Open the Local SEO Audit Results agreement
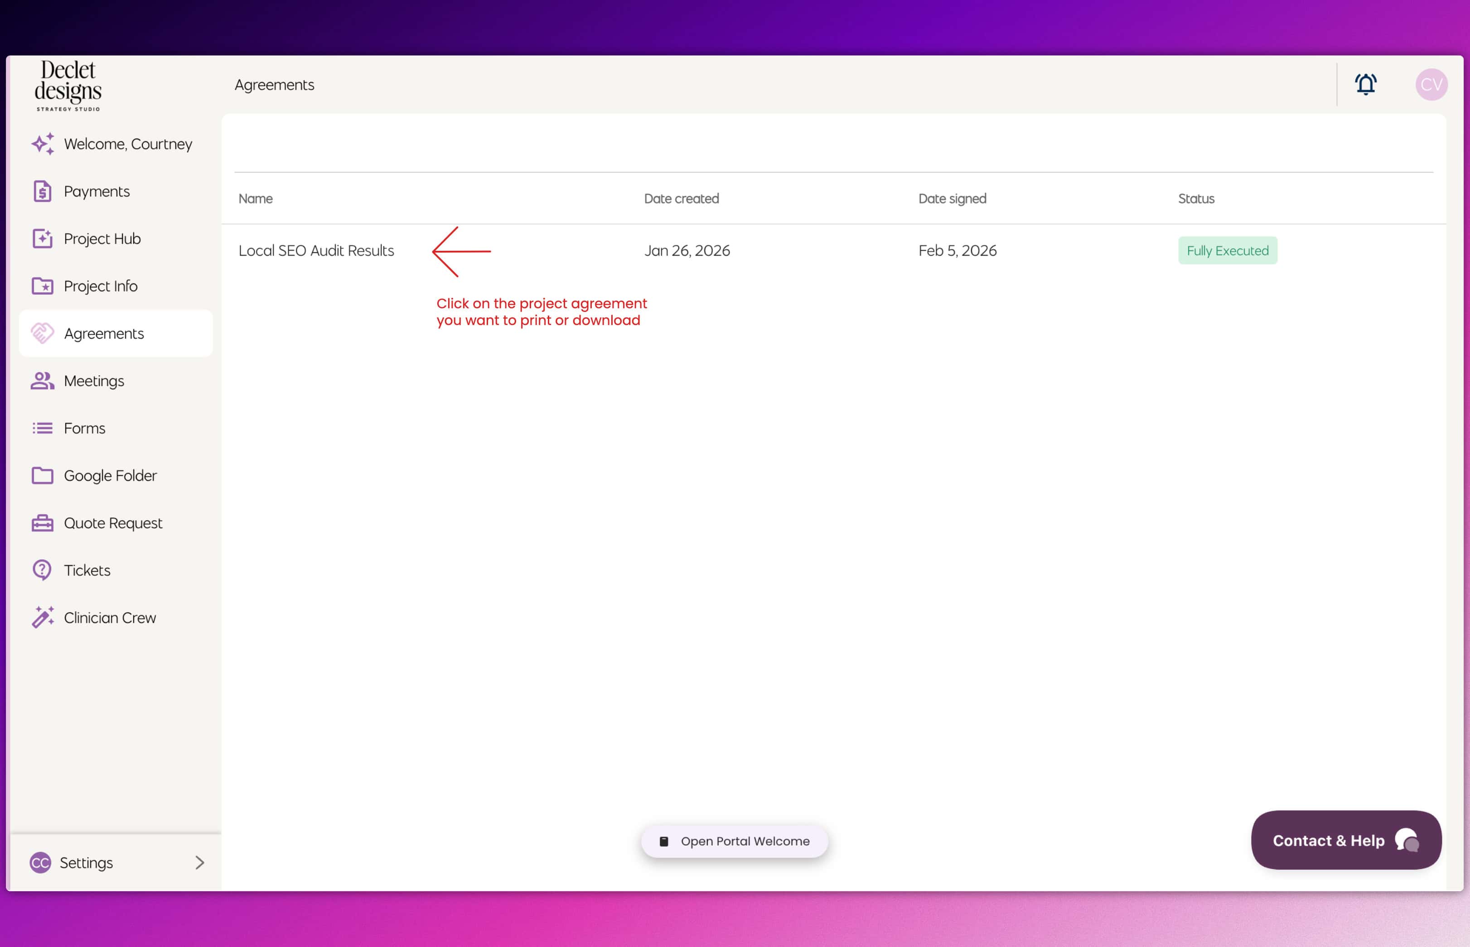The width and height of the screenshot is (1470, 947). pos(316,251)
